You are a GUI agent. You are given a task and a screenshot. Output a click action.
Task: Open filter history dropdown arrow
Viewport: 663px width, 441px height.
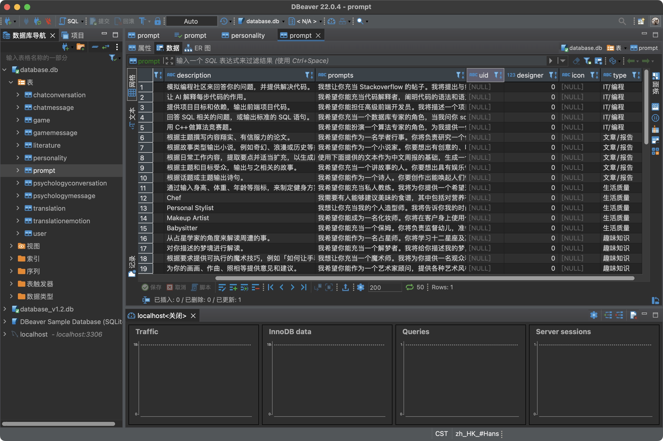tap(563, 61)
